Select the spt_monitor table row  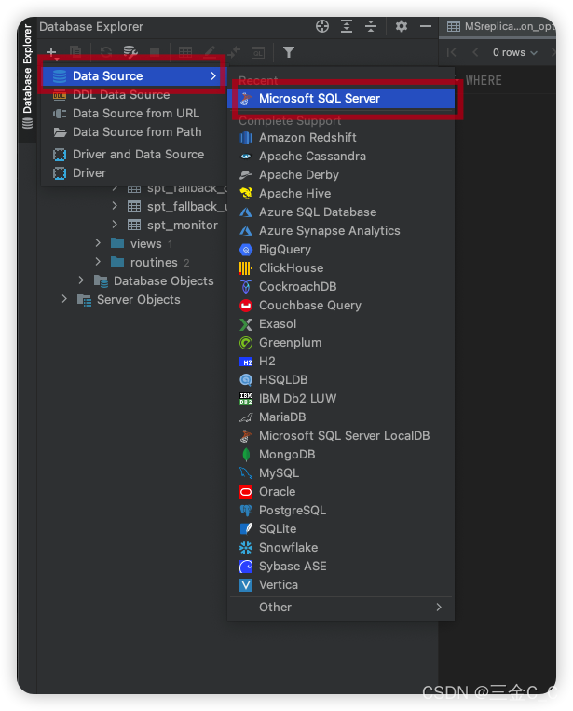tap(172, 226)
